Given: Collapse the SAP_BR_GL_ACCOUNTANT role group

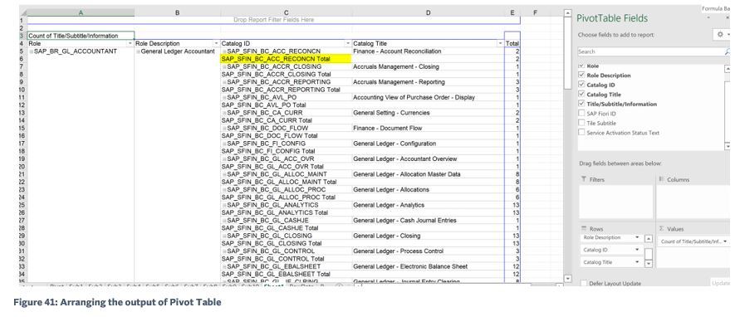Looking at the screenshot, I should click(x=31, y=51).
